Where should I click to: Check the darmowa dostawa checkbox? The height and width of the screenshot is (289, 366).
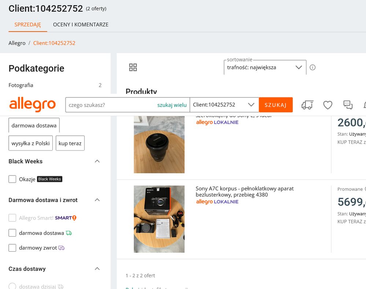(12, 233)
